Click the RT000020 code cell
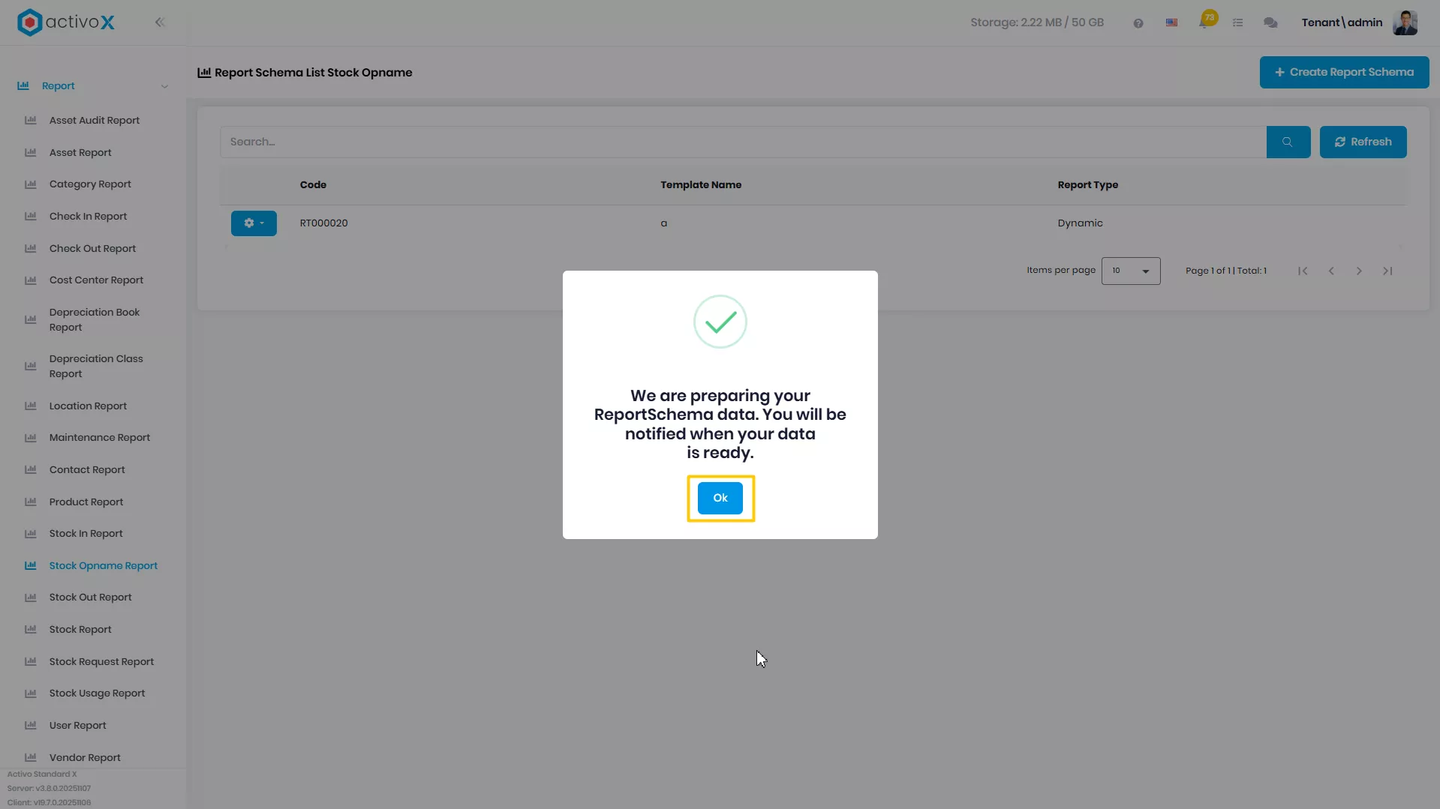 (x=323, y=223)
